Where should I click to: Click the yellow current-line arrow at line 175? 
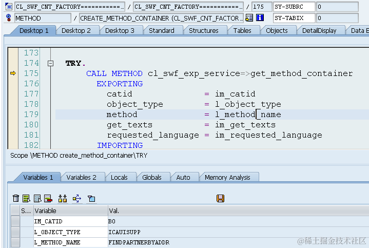pos(13,73)
